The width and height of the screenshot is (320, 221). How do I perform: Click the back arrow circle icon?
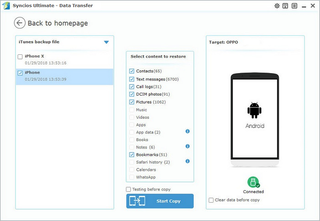[20, 23]
